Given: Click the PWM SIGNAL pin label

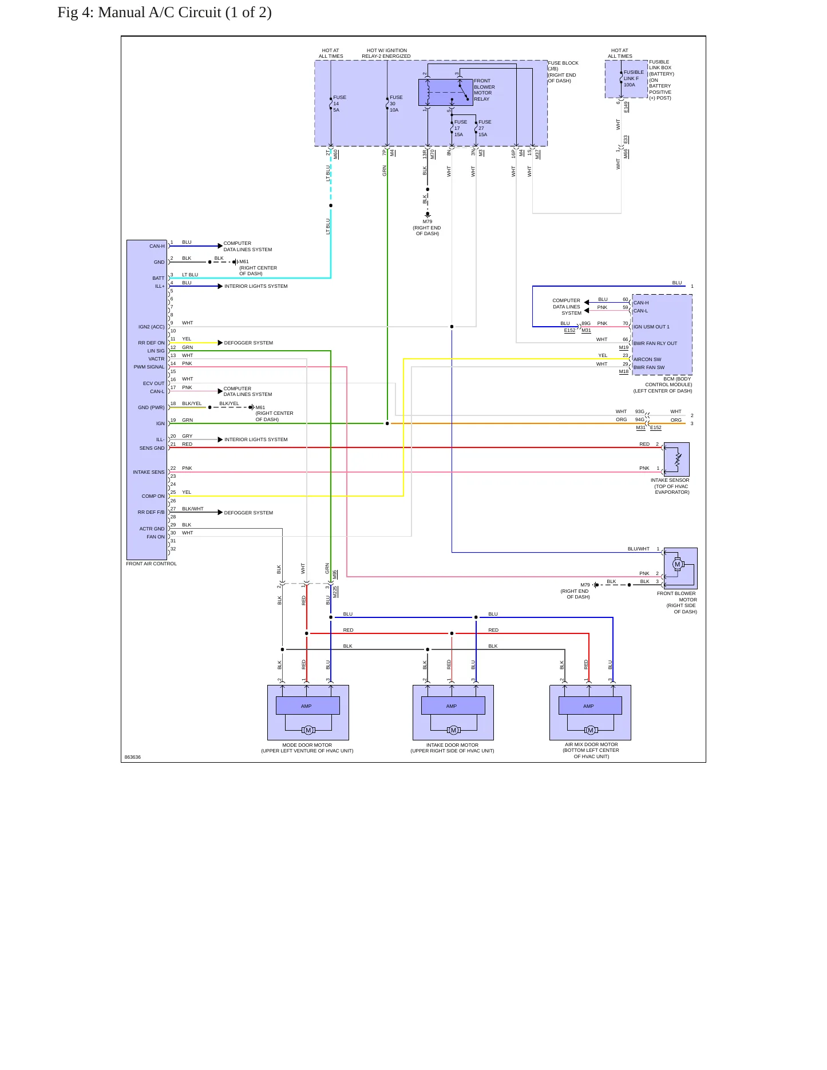Looking at the screenshot, I should (x=149, y=367).
